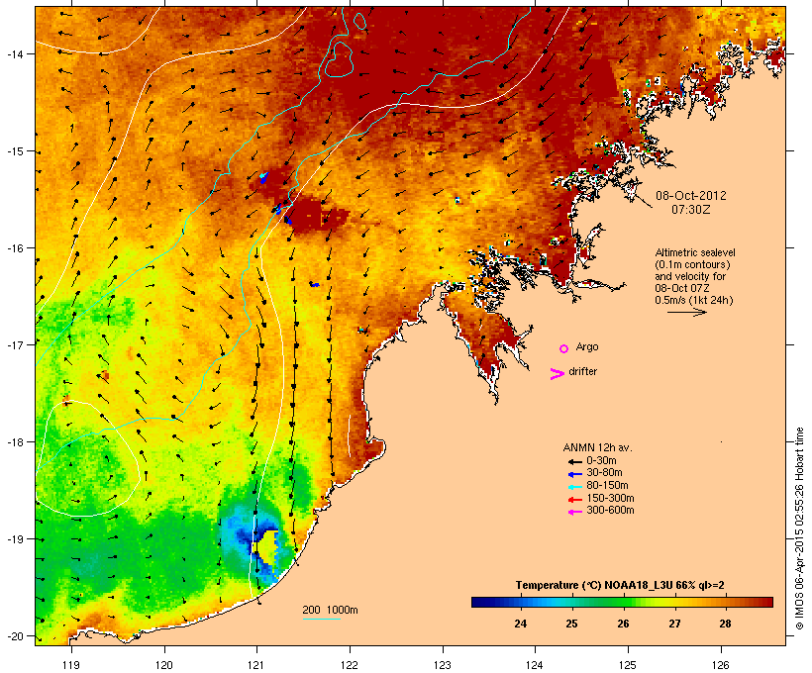
Task: Click the latitude axis label -20
Action: click(x=14, y=636)
